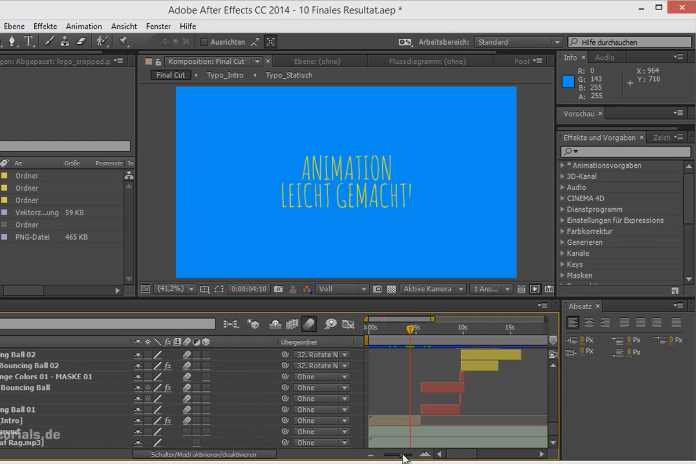Open the Arbeitsbereich Standard dropdown
Screen dimensions: 696x464
519,42
